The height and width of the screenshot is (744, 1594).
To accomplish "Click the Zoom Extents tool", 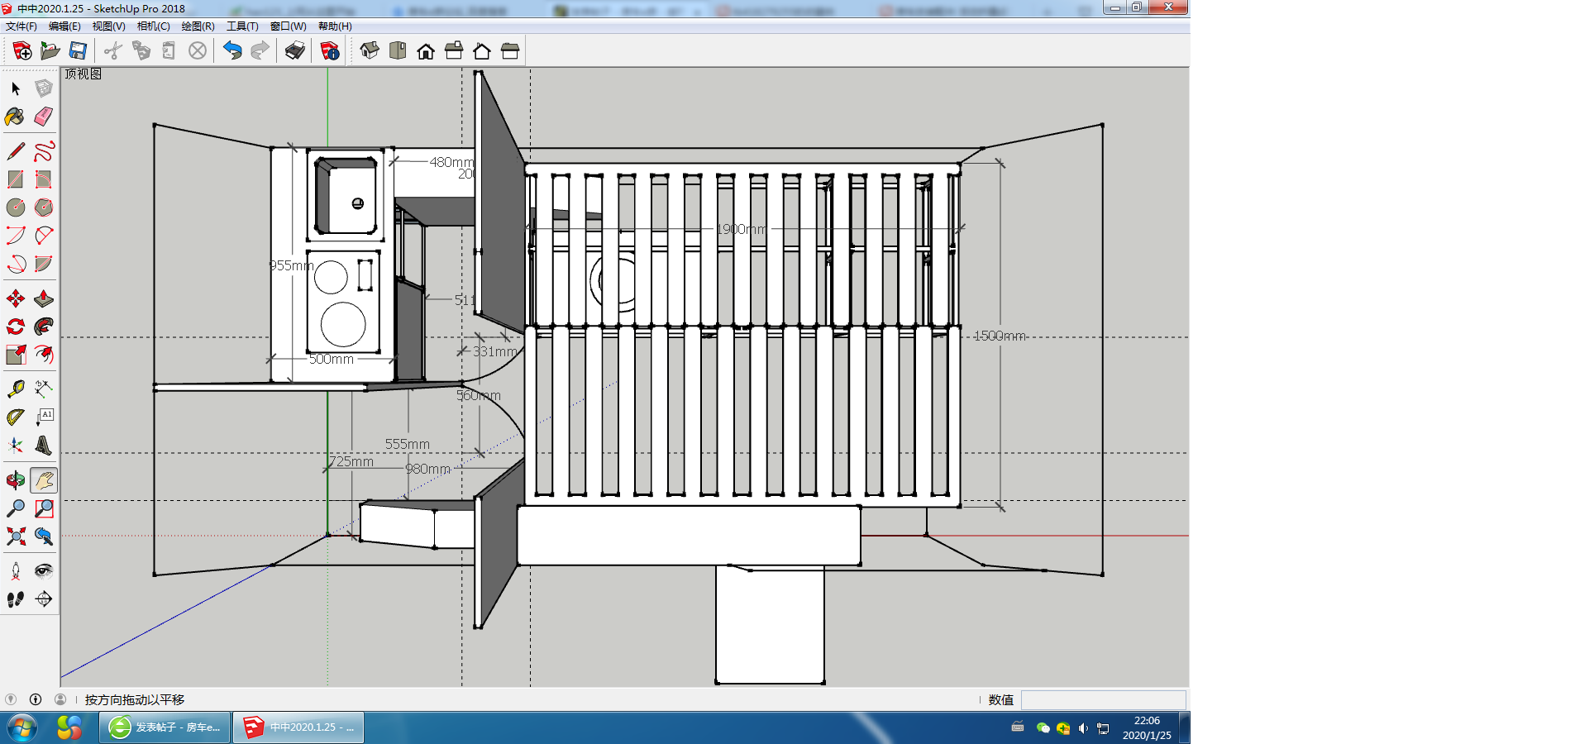I will [x=15, y=537].
